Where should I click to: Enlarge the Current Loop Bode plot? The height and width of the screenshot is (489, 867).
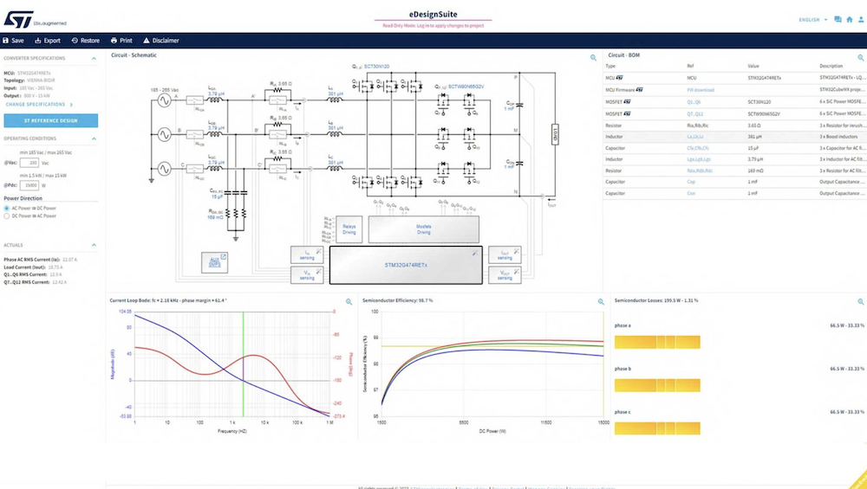(349, 302)
